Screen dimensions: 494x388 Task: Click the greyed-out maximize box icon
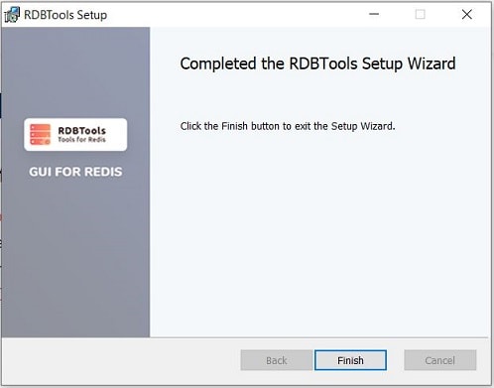click(421, 14)
